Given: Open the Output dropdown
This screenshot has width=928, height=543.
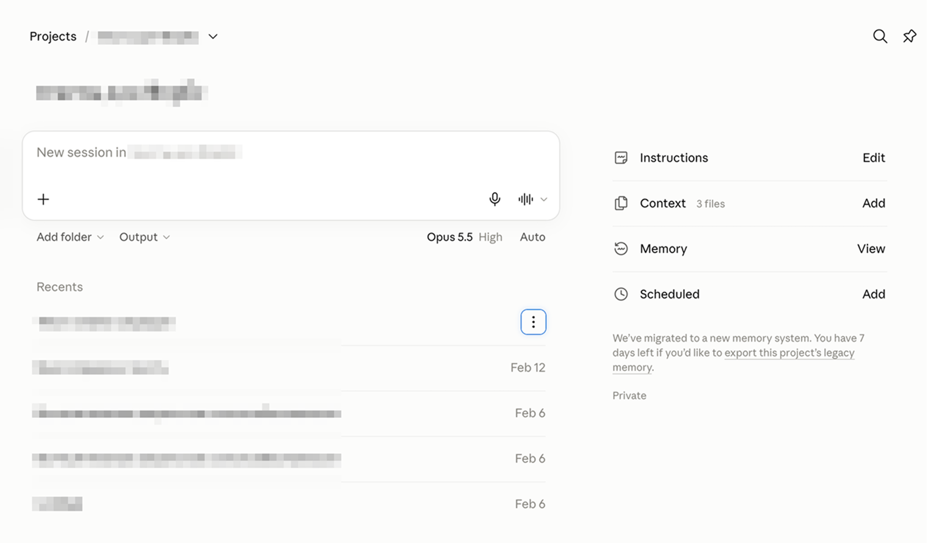Looking at the screenshot, I should (145, 237).
